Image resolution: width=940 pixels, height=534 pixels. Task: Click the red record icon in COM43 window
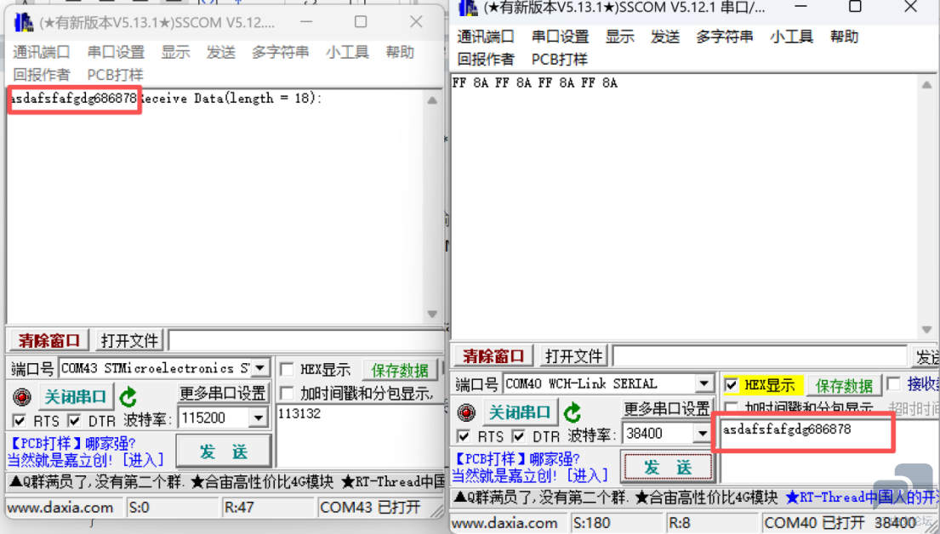point(22,397)
